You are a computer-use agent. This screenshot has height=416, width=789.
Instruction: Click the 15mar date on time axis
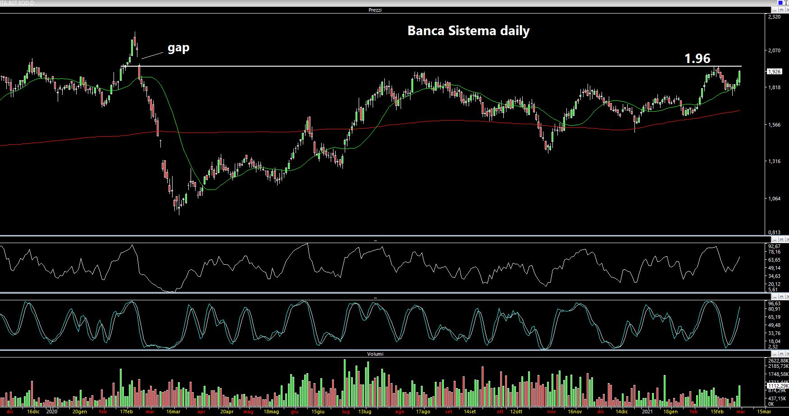764,411
